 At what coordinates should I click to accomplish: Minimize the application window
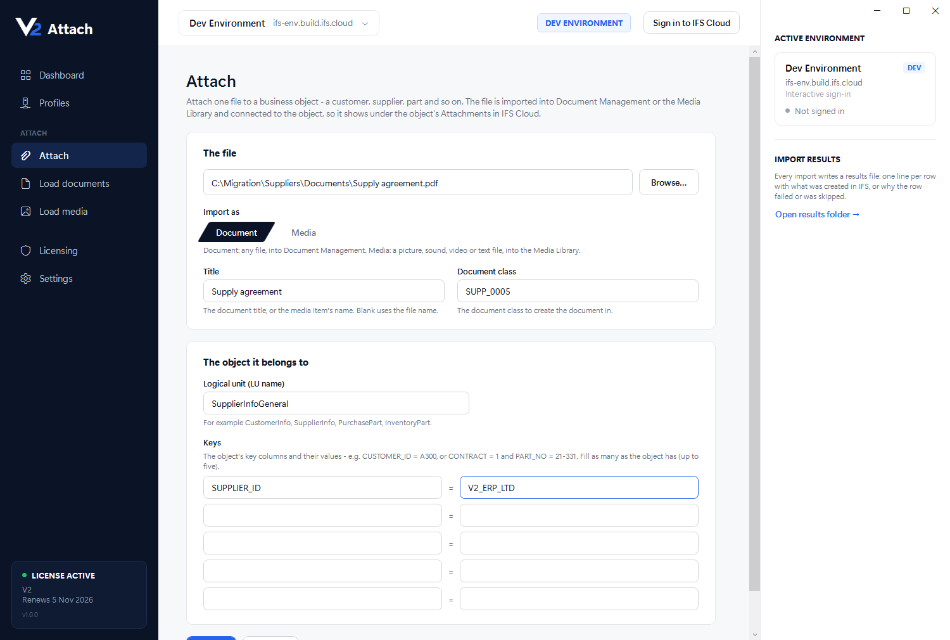[877, 11]
